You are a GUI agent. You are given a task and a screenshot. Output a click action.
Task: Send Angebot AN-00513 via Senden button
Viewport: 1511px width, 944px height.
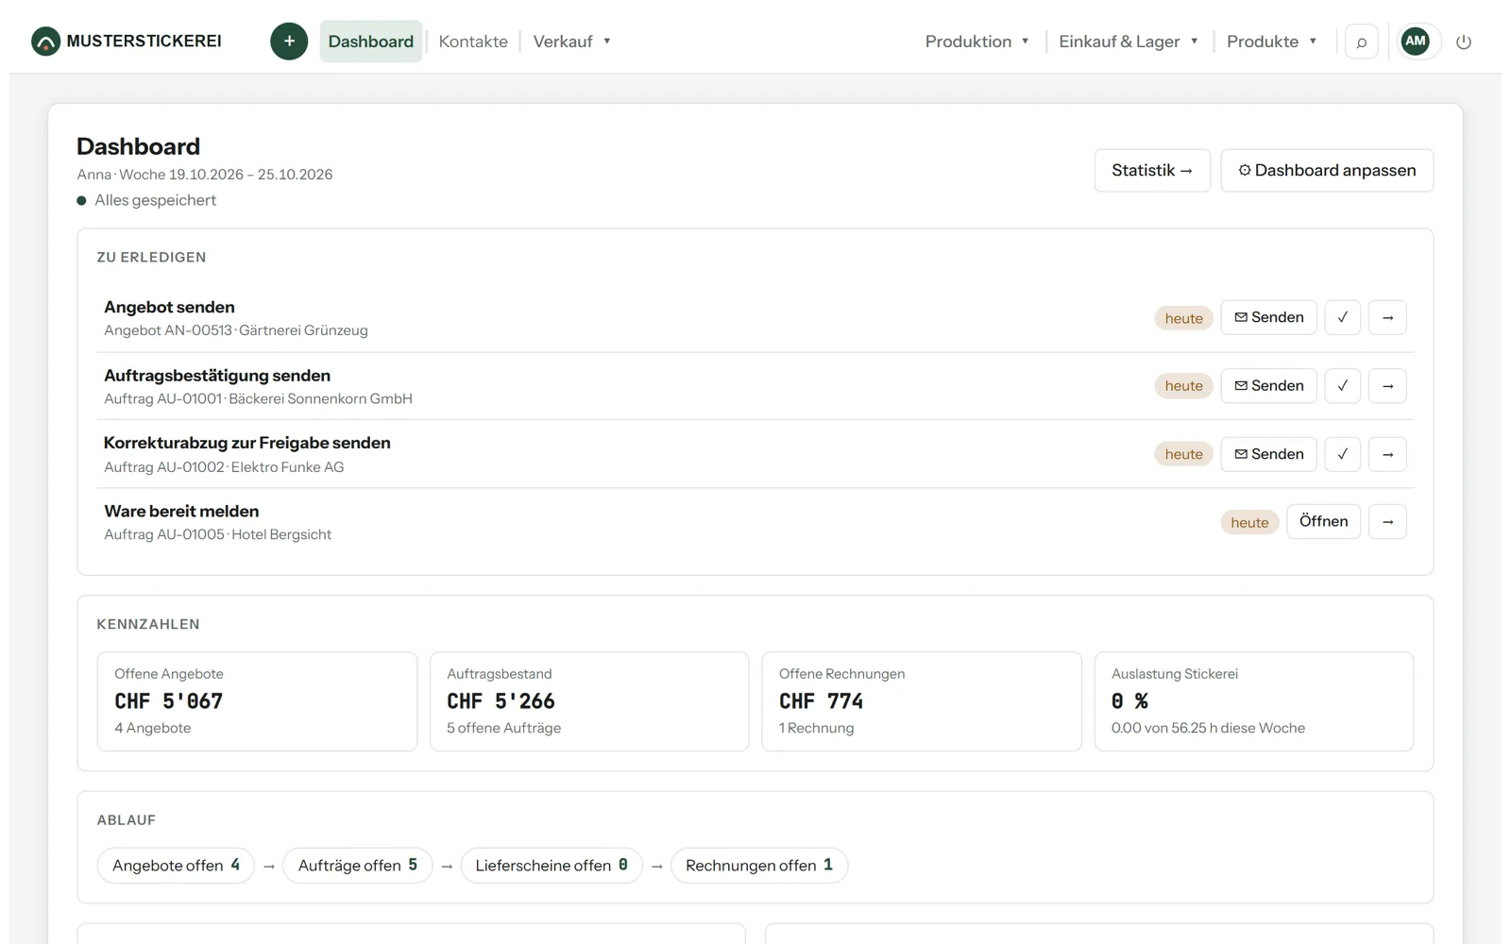(x=1268, y=317)
